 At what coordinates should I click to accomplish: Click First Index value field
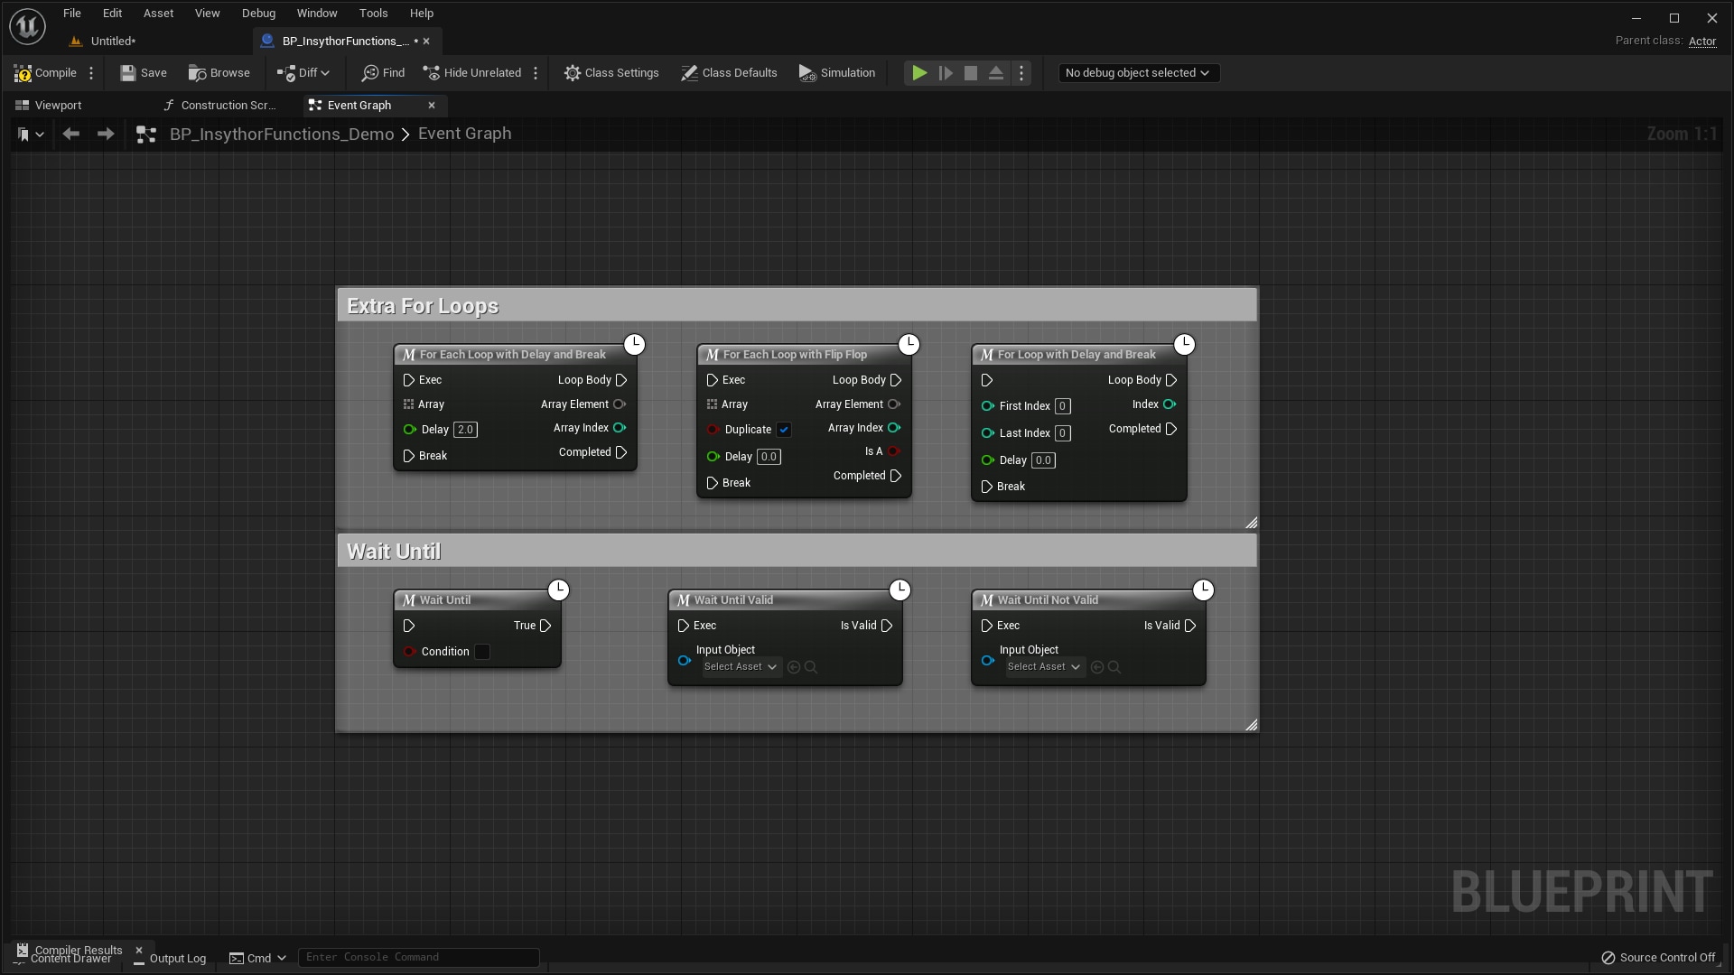click(x=1063, y=406)
